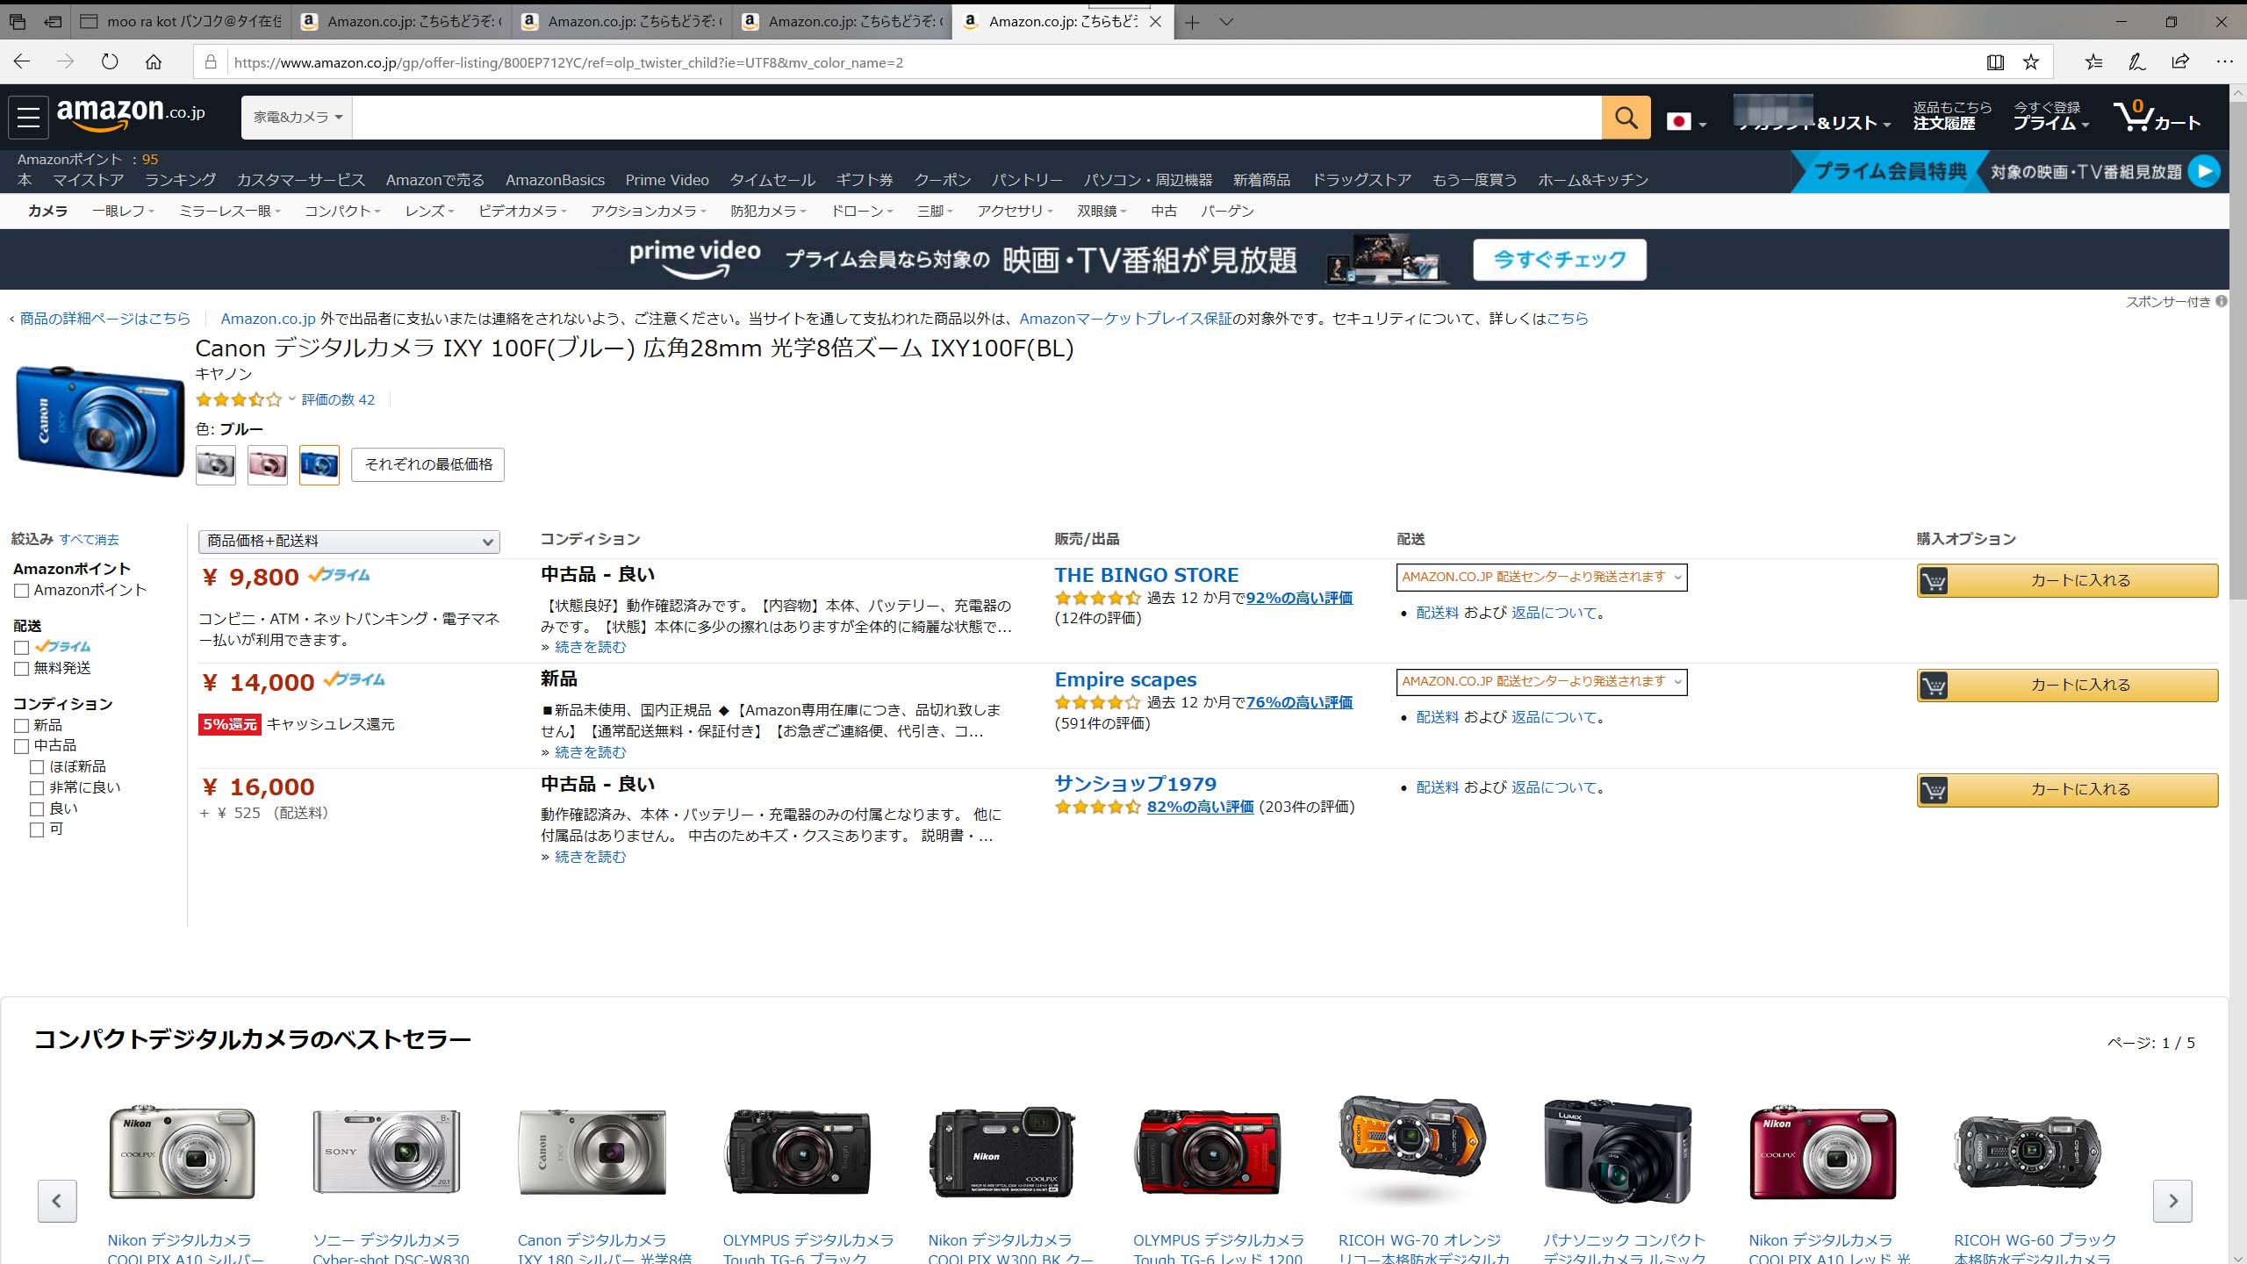Check the 中古品 condition checkbox
The width and height of the screenshot is (2247, 1264).
(22, 746)
